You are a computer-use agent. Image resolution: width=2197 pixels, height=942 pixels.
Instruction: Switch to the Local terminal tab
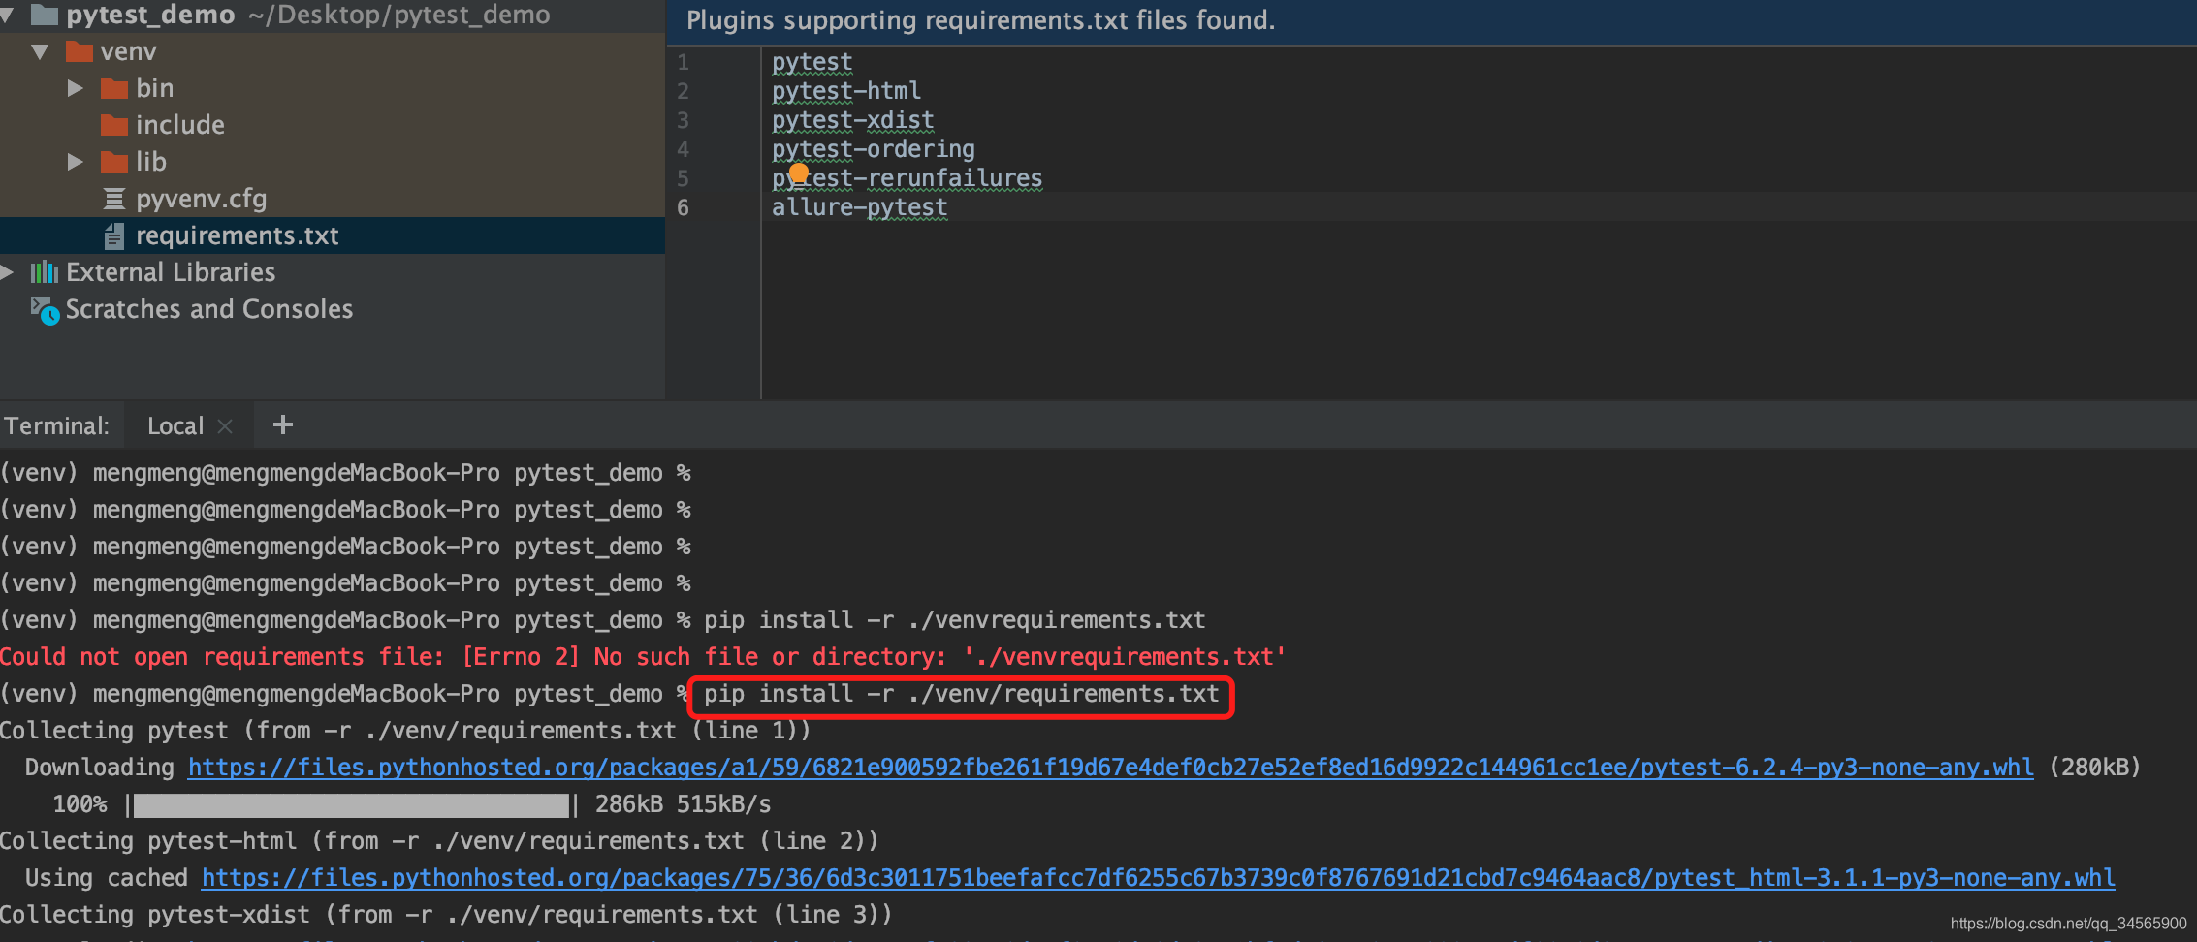(175, 424)
